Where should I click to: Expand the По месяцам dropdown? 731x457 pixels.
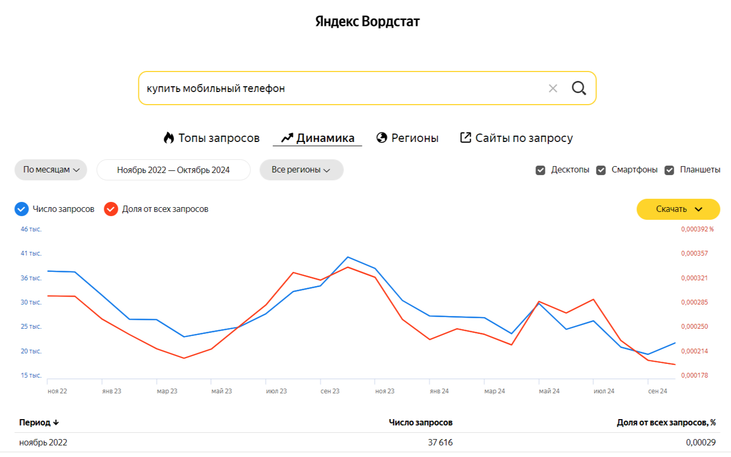pos(51,170)
